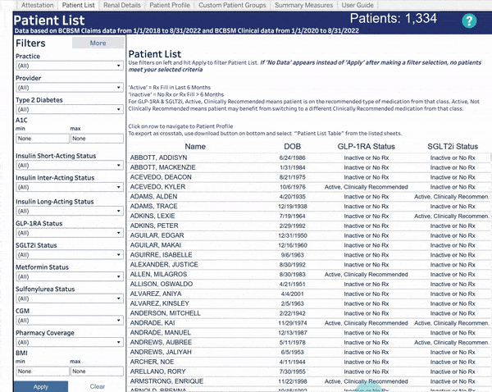The height and width of the screenshot is (392, 492).
Task: Select ADAMS, TRACE in list
Action: [309, 206]
